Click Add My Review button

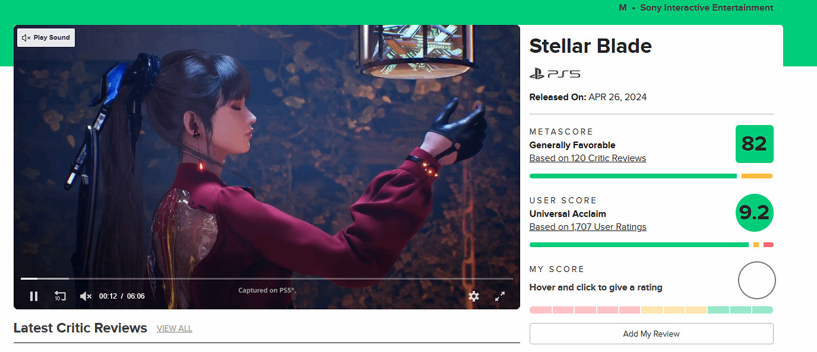pyautogui.click(x=651, y=334)
